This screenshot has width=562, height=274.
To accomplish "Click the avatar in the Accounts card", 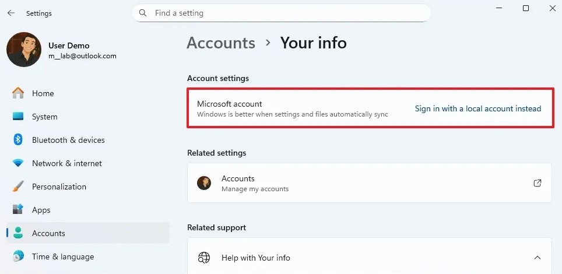I will 204,183.
